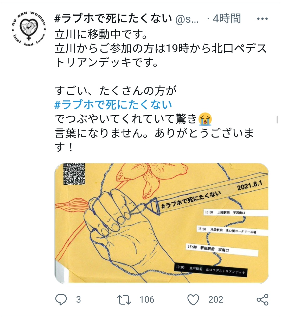Open the account name #ラブホで死にたくない
The height and width of the screenshot is (319, 281).
[x=113, y=19]
